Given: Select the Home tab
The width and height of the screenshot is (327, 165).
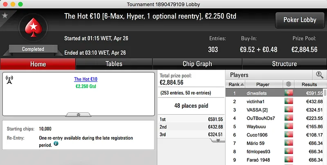Looking at the screenshot, I should [38, 64].
